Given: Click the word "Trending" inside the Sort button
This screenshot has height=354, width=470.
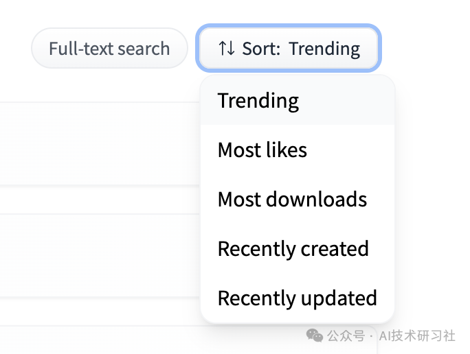Looking at the screenshot, I should [x=324, y=49].
